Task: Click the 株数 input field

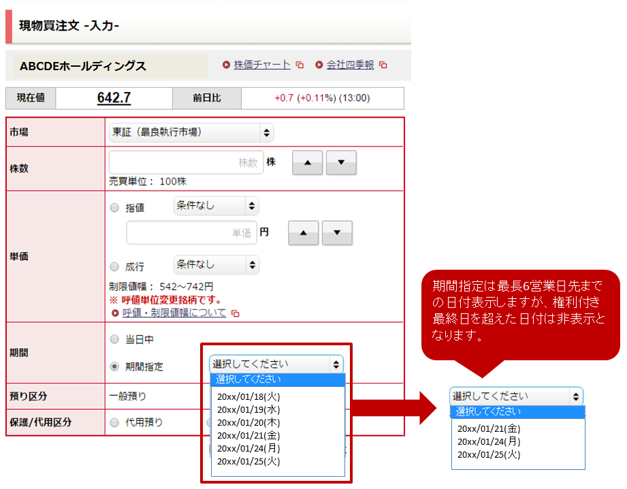Action: pos(186,163)
